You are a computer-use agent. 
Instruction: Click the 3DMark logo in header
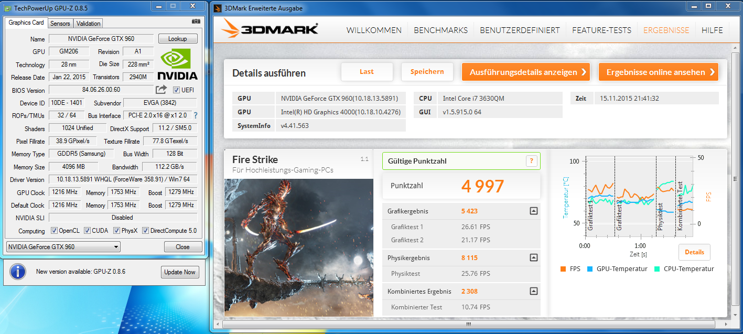pyautogui.click(x=269, y=29)
